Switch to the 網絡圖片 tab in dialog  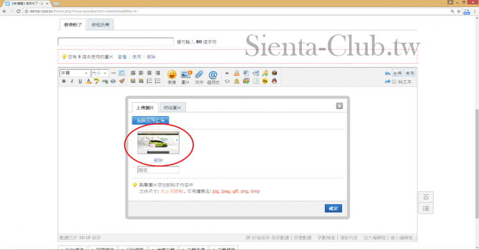[172, 108]
